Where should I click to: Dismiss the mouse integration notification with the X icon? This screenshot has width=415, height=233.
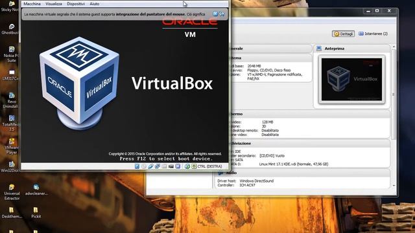click(215, 14)
